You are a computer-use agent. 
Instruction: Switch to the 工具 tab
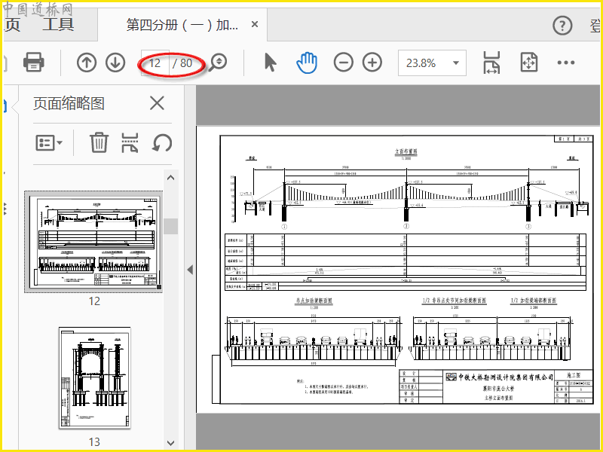pyautogui.click(x=58, y=25)
